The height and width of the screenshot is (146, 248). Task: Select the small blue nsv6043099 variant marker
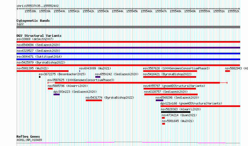(x=80, y=71)
